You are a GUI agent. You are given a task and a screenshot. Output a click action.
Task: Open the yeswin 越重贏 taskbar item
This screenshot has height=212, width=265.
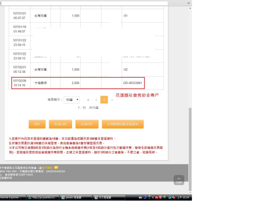click(x=75, y=198)
